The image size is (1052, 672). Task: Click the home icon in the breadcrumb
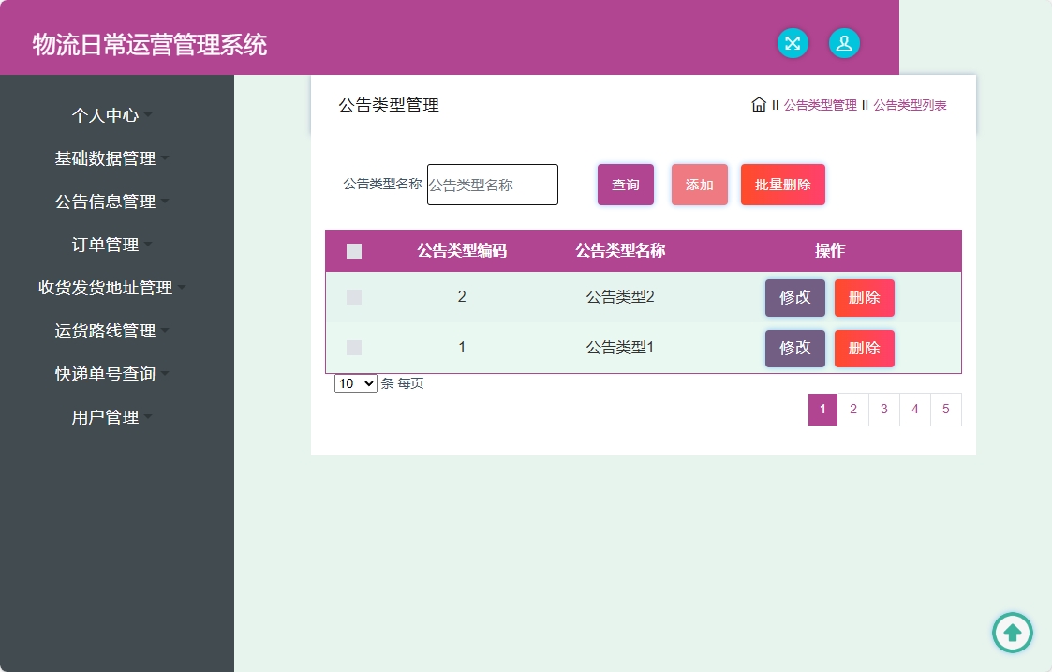pyautogui.click(x=758, y=104)
